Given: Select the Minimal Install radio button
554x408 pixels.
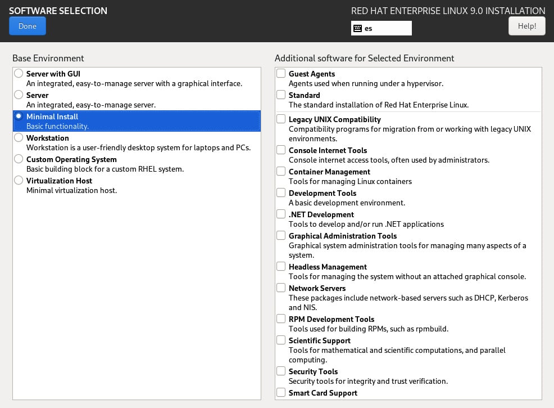Looking at the screenshot, I should click(x=19, y=116).
